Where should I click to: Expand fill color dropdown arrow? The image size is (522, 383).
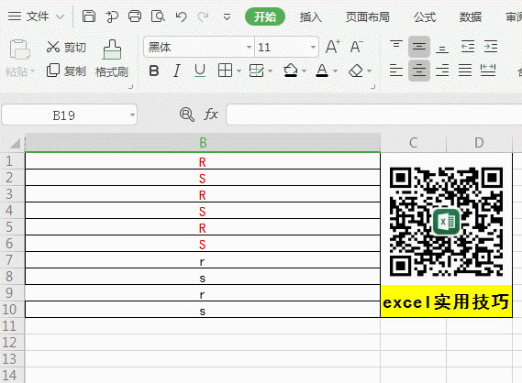coord(304,71)
